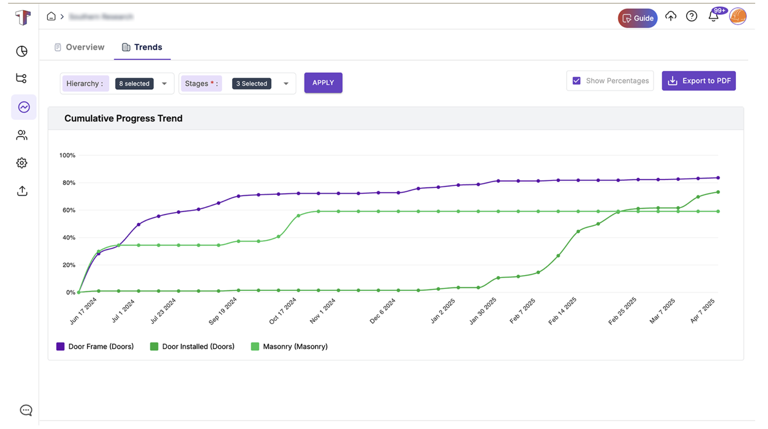Click the upload tray icon in sidebar
The height and width of the screenshot is (429, 768).
coord(22,191)
